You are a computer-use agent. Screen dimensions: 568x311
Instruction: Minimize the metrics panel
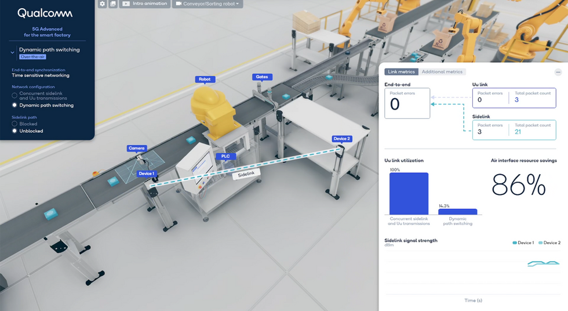tap(558, 72)
